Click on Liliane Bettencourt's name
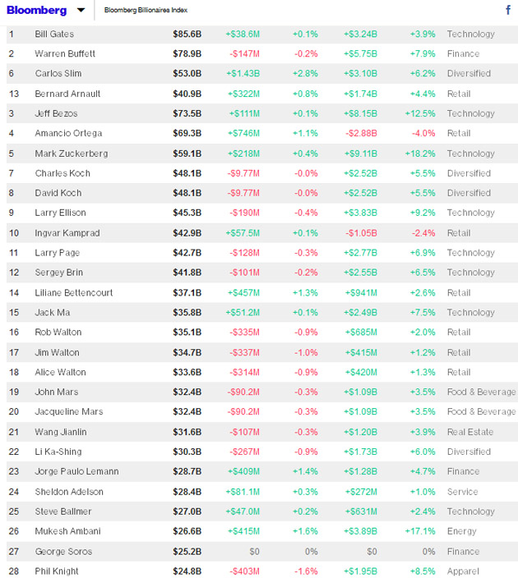This screenshot has width=518, height=578. [74, 293]
